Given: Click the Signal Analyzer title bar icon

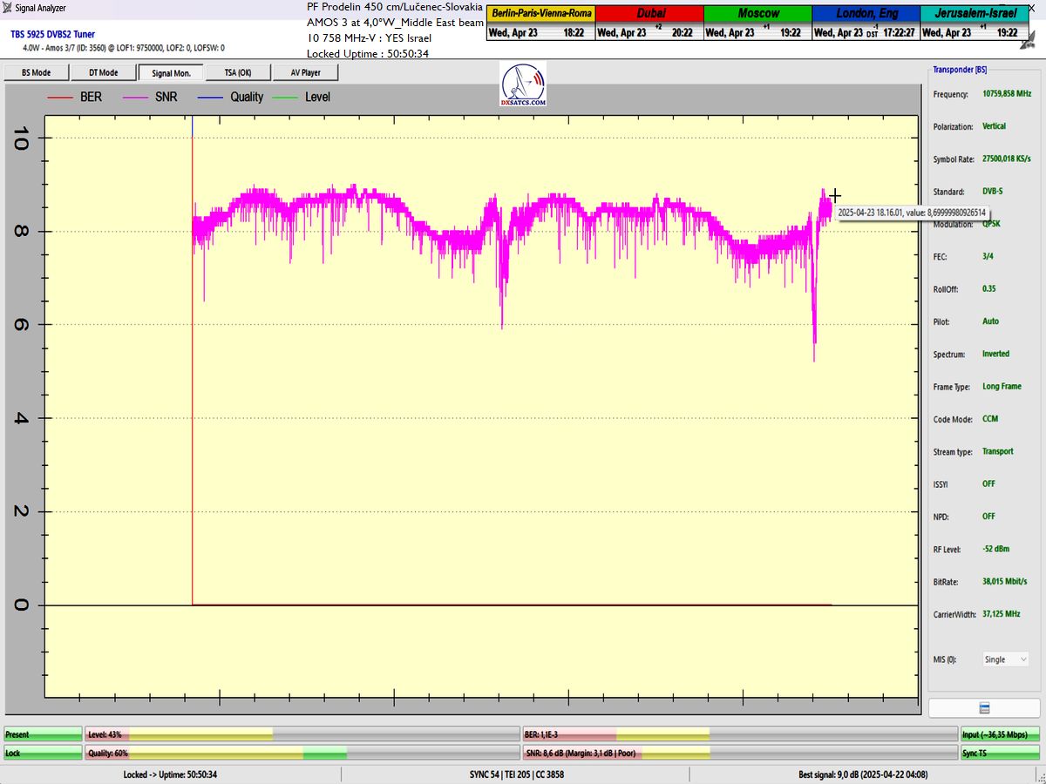Looking at the screenshot, I should (8, 8).
